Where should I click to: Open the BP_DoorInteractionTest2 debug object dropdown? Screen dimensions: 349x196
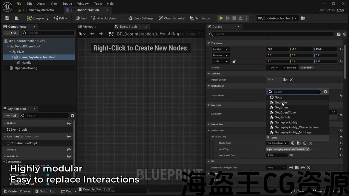coord(277,18)
